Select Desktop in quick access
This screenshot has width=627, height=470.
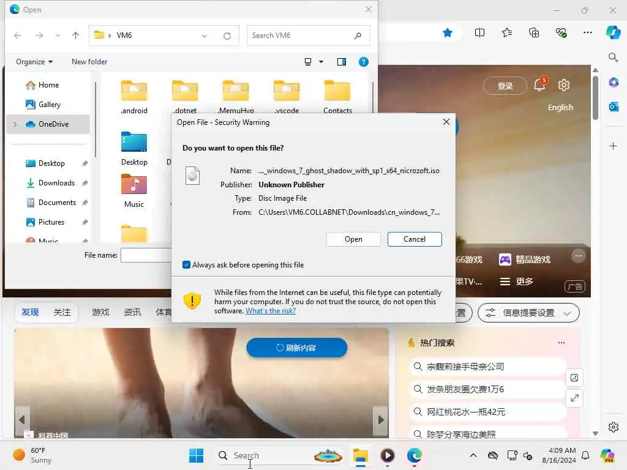tap(51, 163)
